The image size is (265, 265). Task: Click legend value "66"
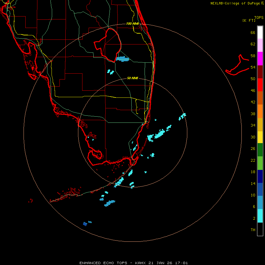coord(253,32)
